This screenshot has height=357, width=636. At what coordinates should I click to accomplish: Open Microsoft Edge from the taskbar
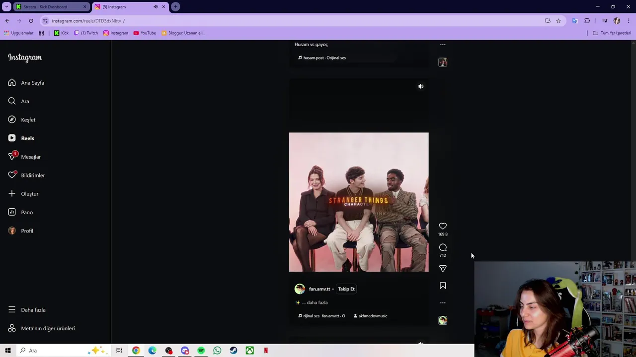click(x=152, y=351)
